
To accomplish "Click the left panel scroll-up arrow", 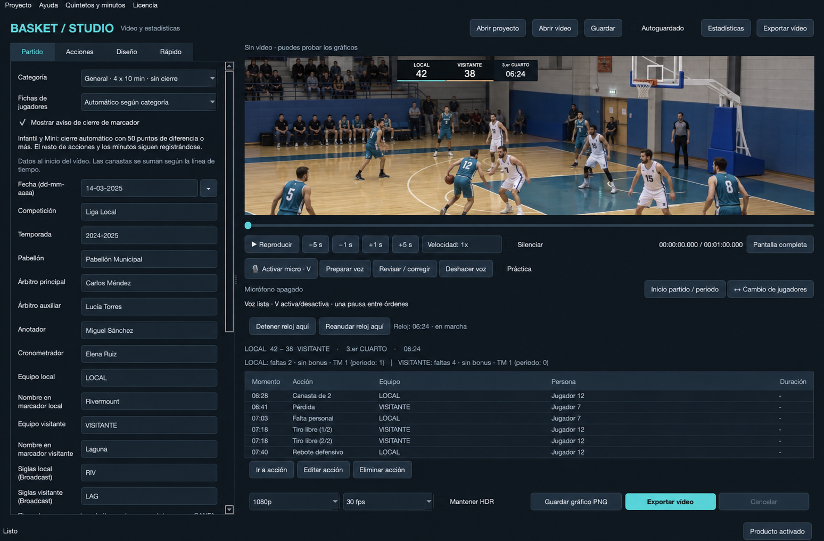I will coord(229,66).
